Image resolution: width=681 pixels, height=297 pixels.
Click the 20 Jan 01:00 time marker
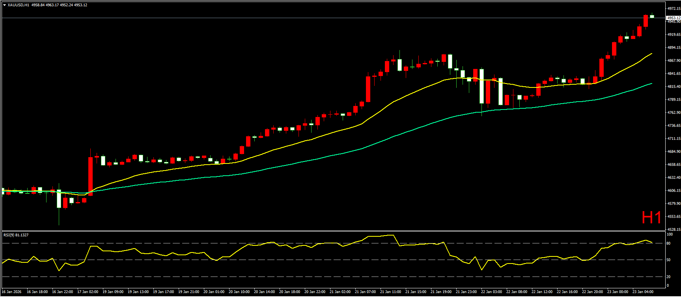click(x=214, y=292)
